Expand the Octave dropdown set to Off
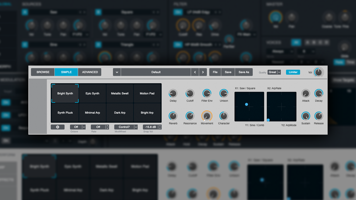The image size is (356, 200). 78,127
